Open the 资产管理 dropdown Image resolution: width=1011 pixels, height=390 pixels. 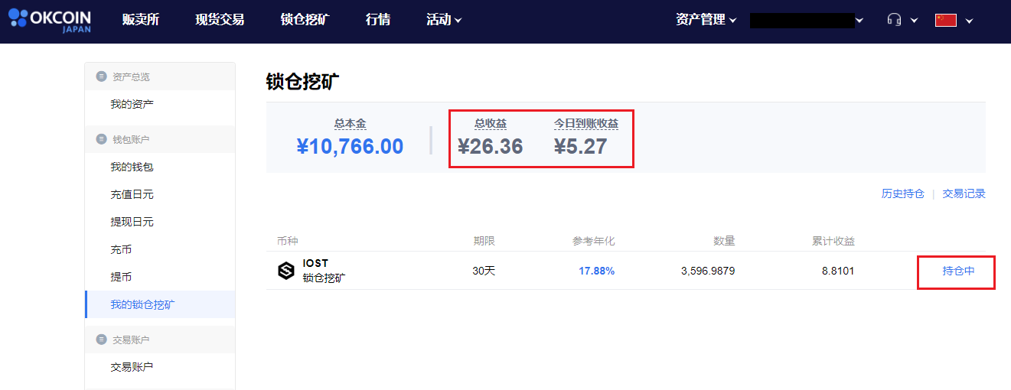706,20
